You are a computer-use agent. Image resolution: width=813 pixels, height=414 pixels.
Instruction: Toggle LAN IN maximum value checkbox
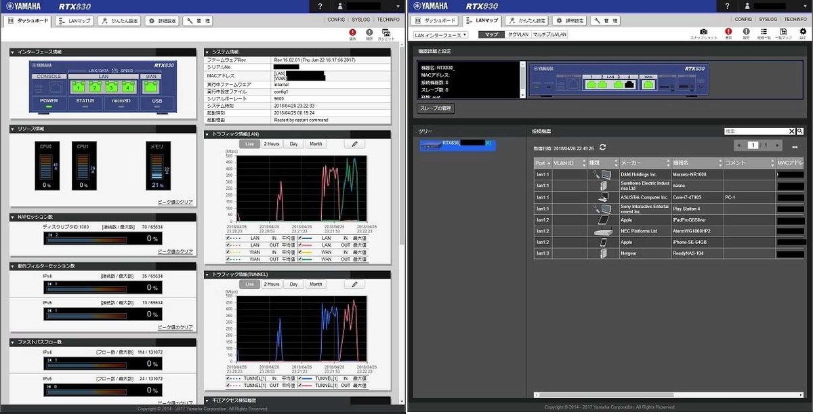coord(299,238)
